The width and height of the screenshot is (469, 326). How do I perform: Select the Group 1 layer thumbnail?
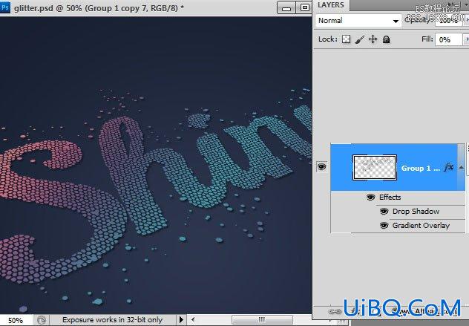click(375, 167)
